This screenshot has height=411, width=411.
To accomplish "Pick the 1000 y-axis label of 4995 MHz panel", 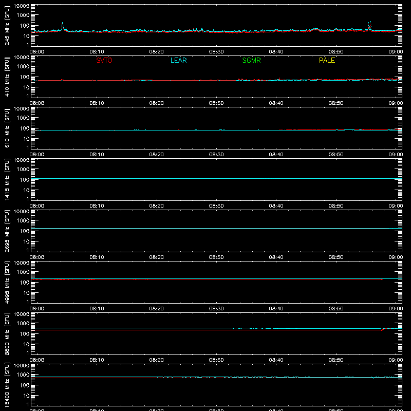I will coord(23,272).
